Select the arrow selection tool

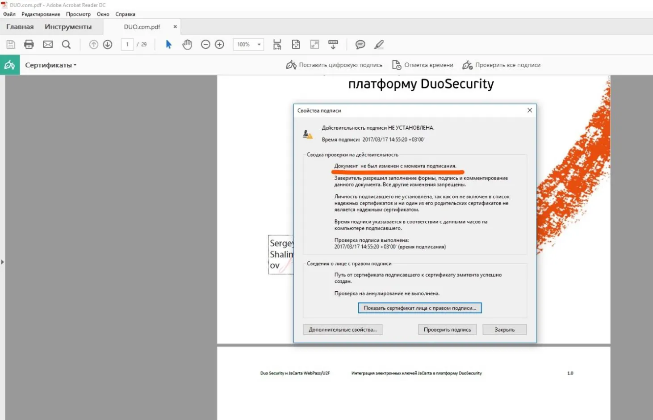click(168, 44)
